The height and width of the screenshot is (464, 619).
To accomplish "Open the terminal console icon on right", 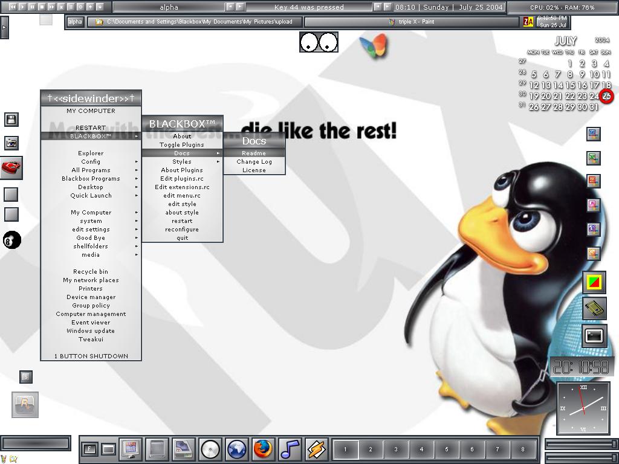I will click(595, 336).
